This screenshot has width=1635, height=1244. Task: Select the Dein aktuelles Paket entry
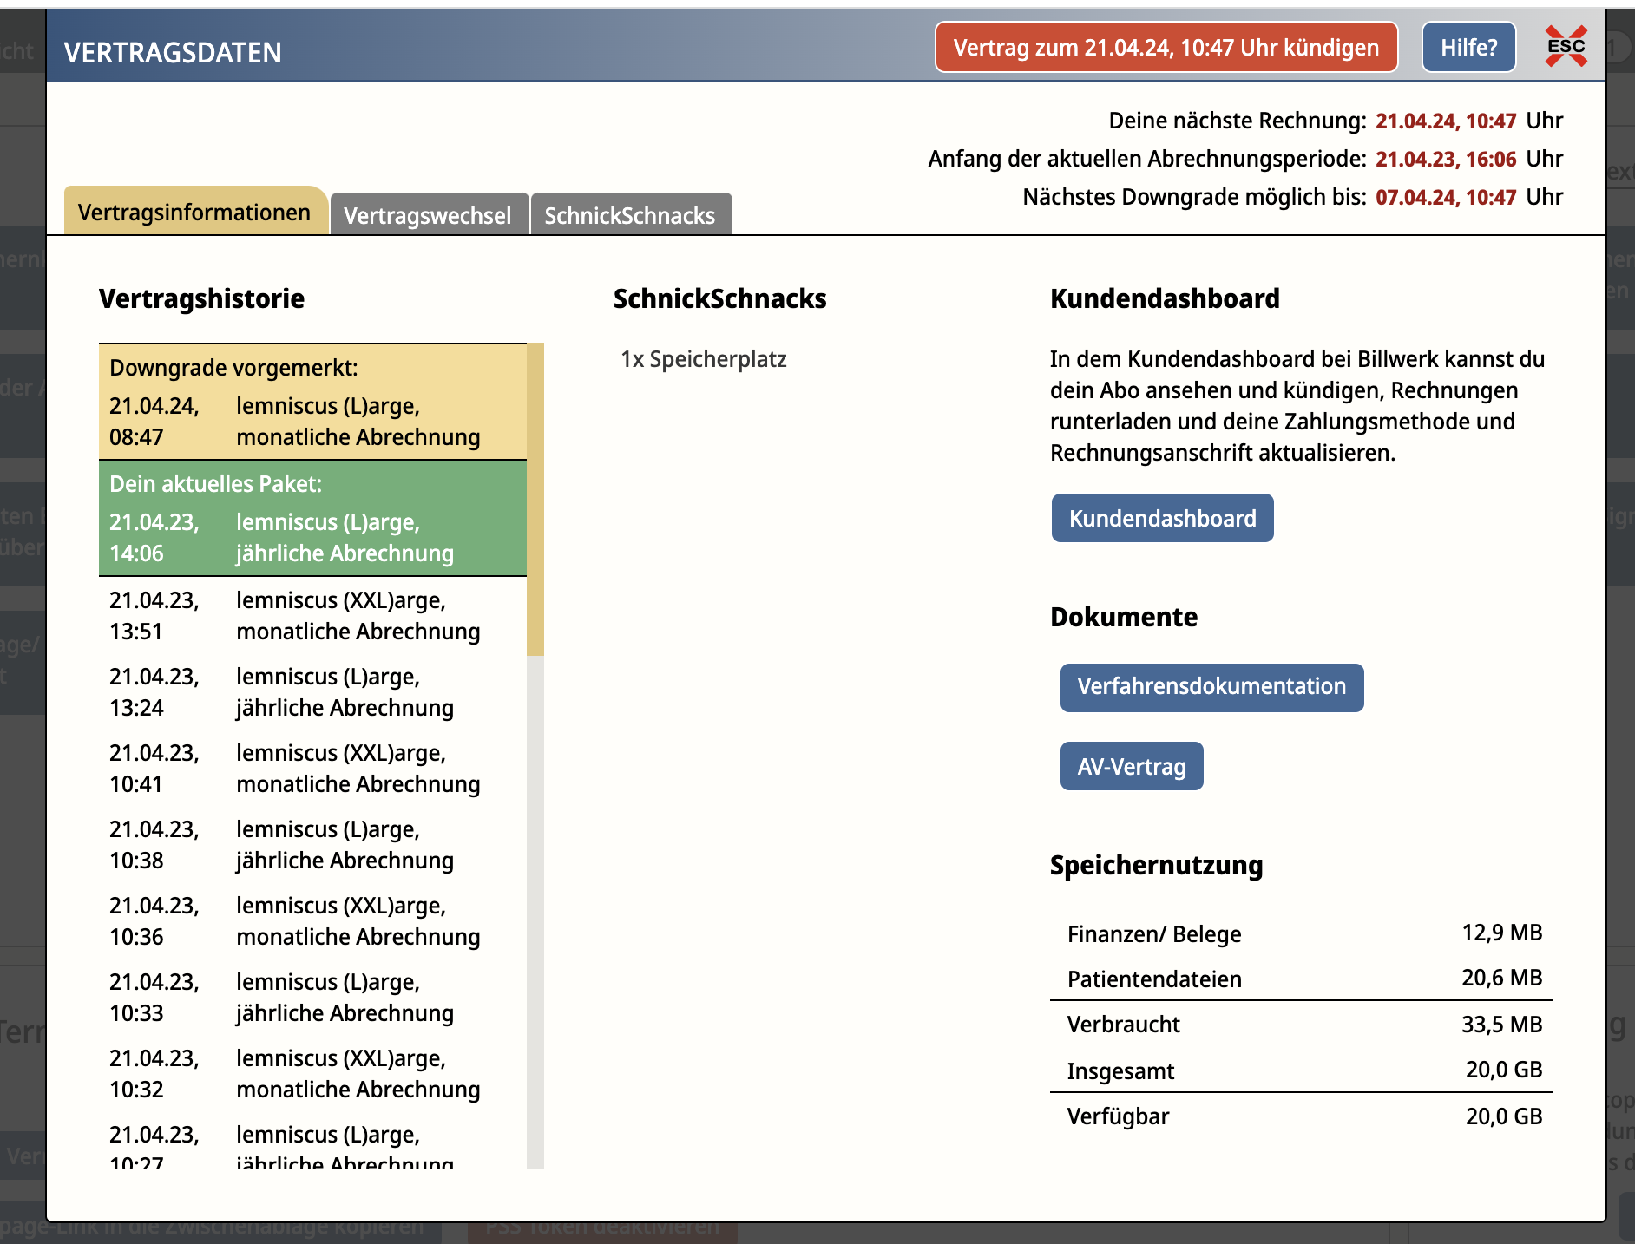[x=312, y=518]
